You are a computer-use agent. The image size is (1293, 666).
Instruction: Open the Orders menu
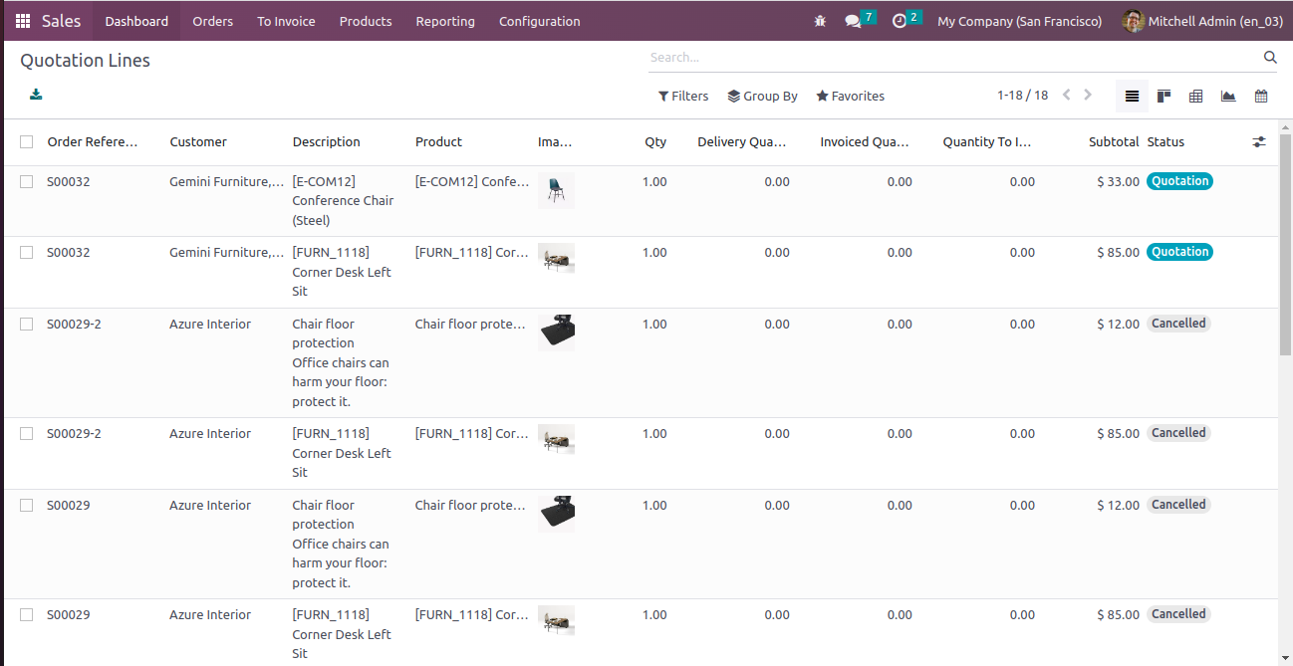[212, 21]
